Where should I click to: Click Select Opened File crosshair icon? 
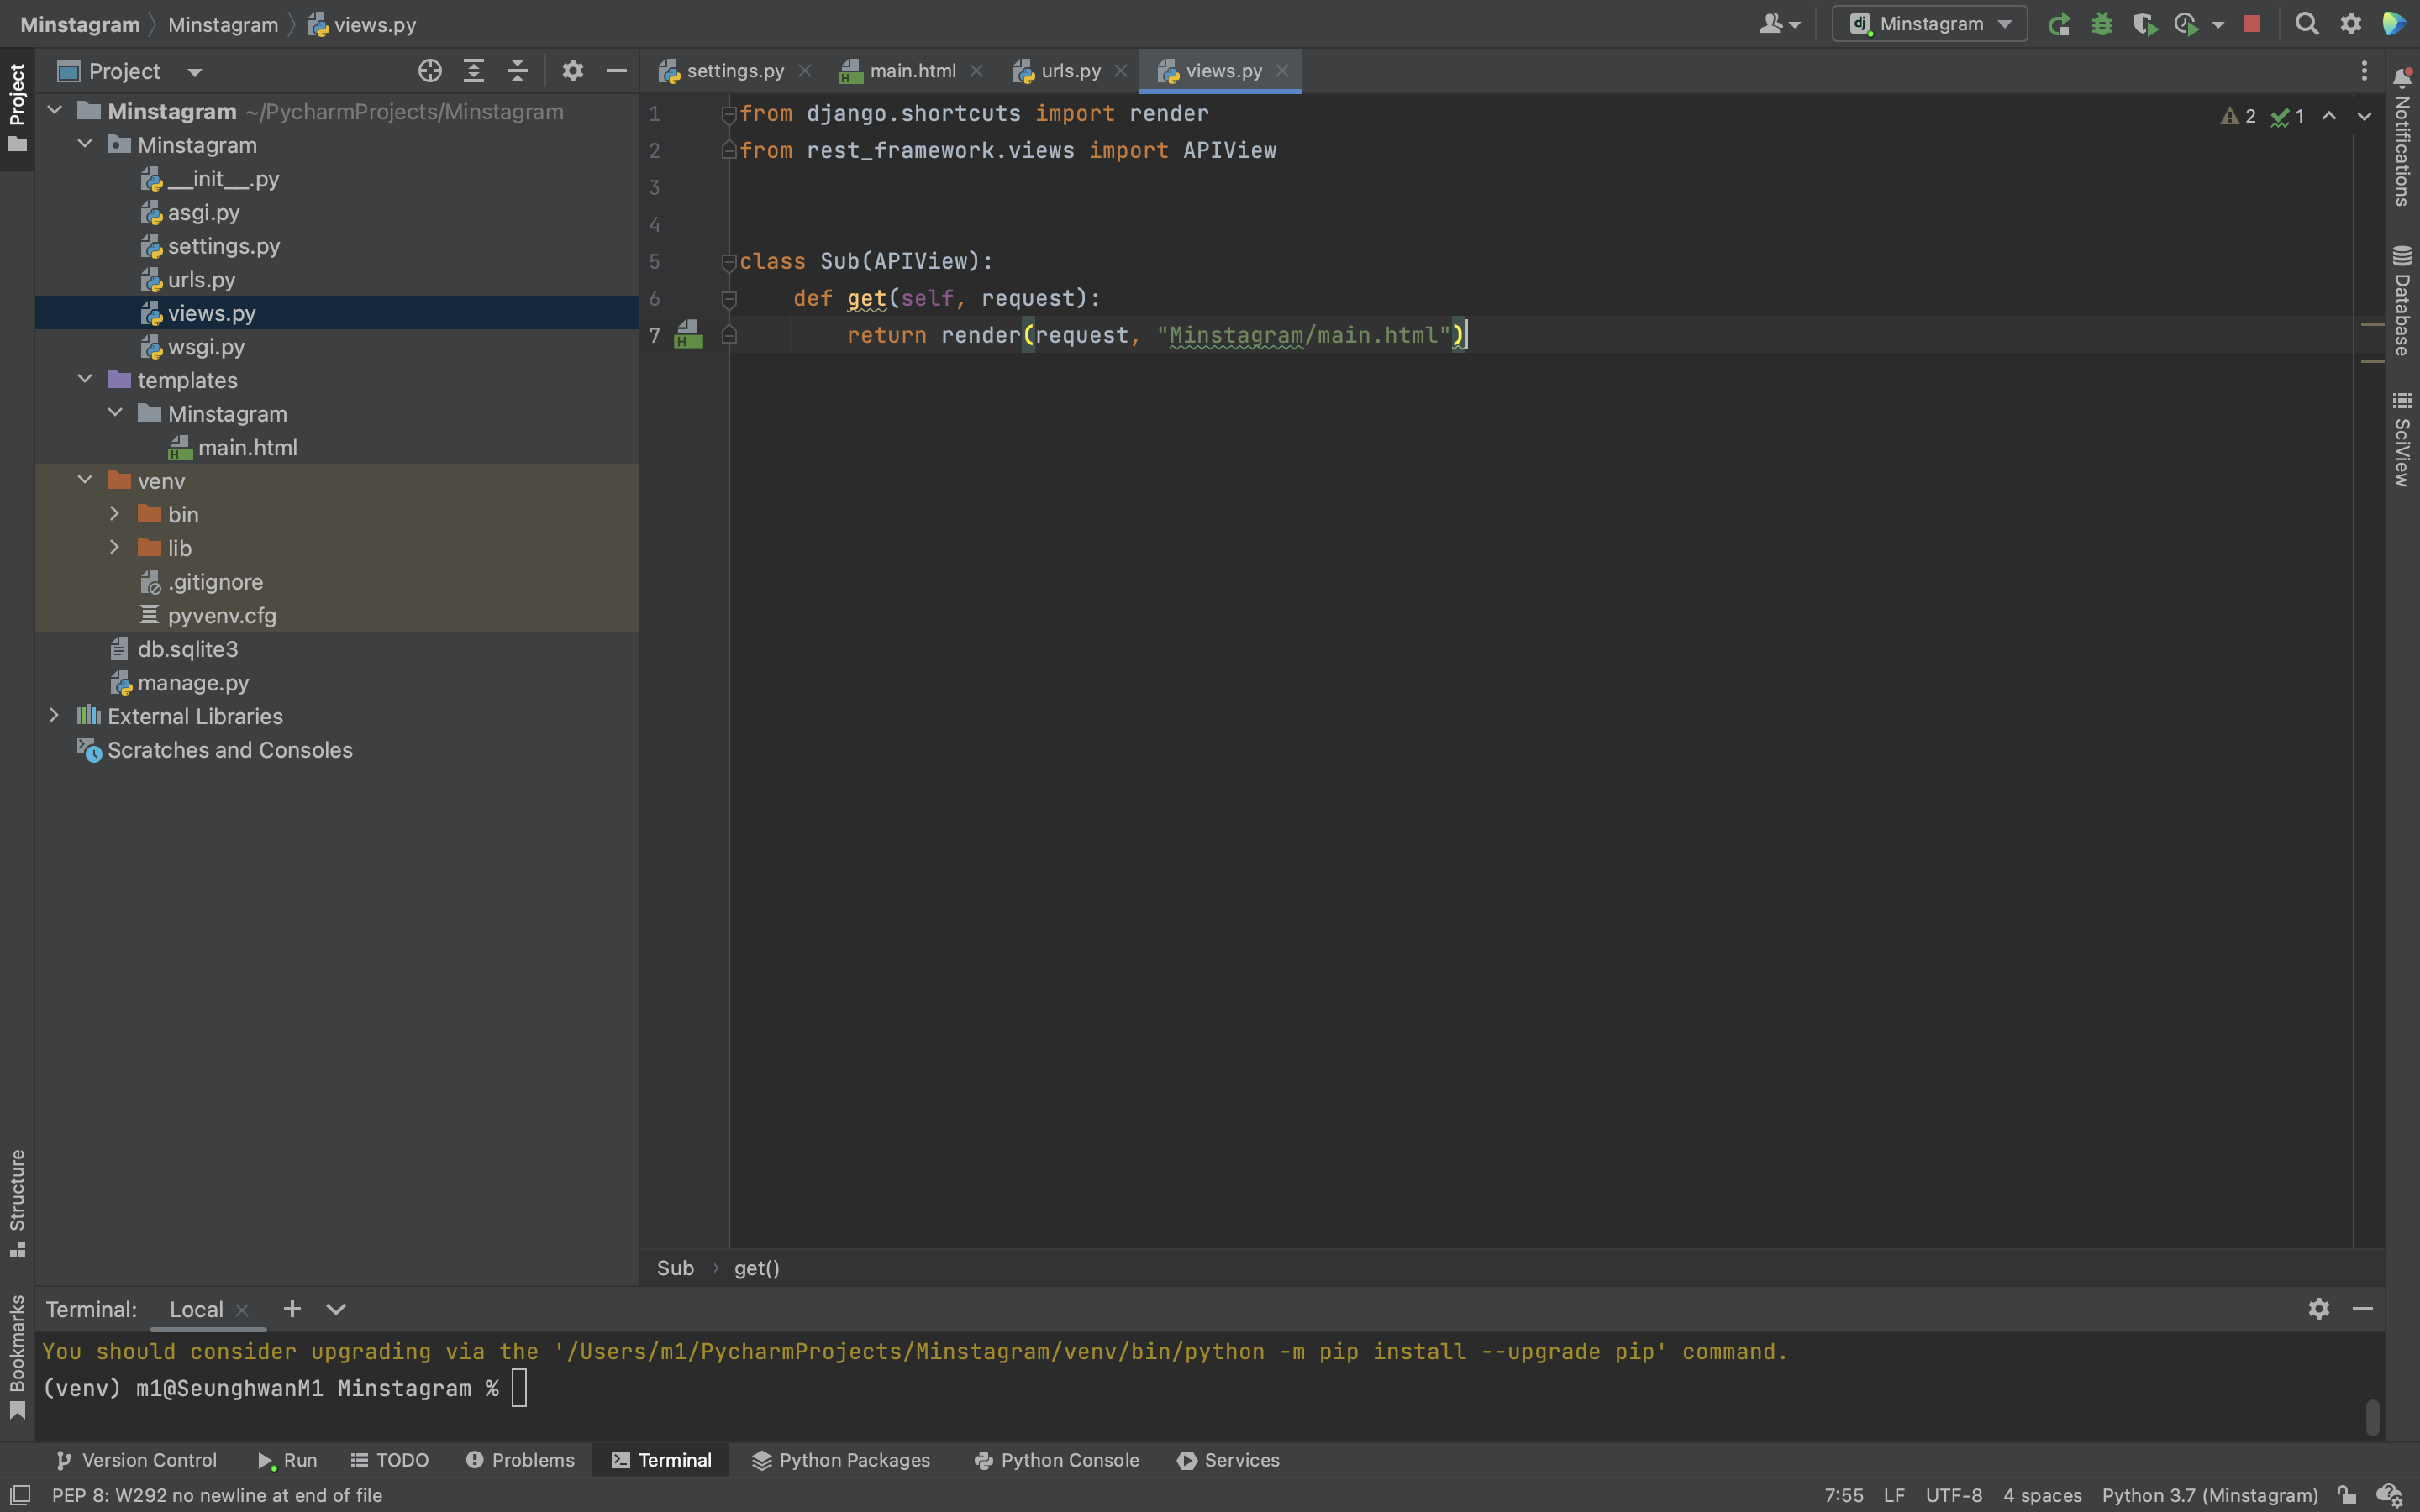click(430, 71)
